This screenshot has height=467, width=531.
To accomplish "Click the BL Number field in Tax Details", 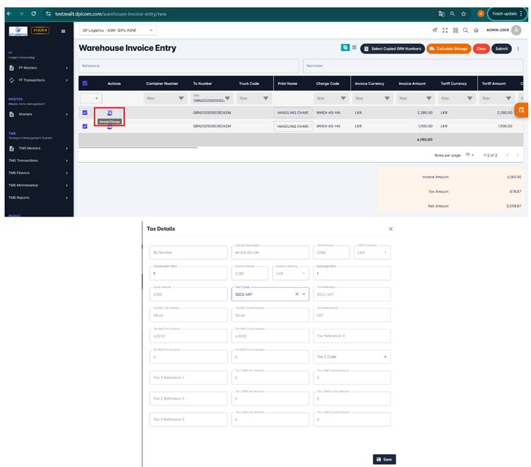I will [x=188, y=253].
